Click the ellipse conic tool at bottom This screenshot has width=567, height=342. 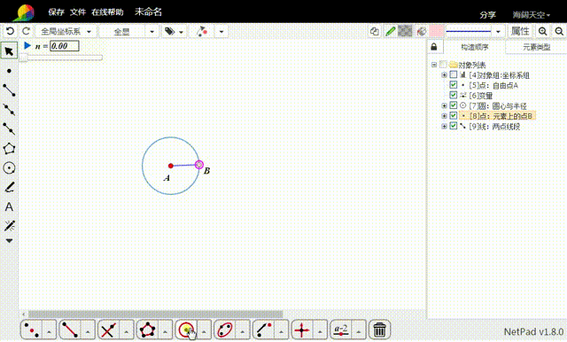click(x=224, y=330)
